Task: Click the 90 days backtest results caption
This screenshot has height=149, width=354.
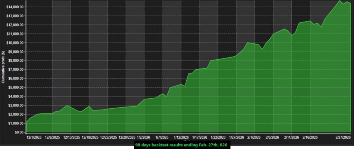Action: (x=181, y=145)
